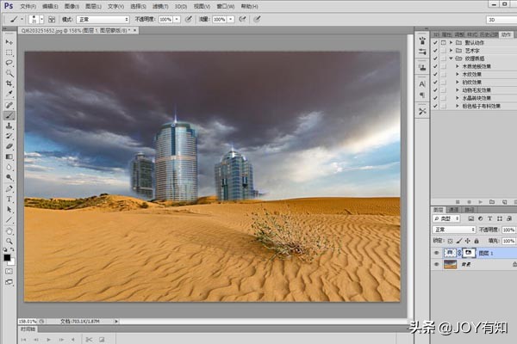Viewport: 517px width, 344px height.
Task: Enable airbrush mode icon in options bar
Action: click(x=242, y=20)
